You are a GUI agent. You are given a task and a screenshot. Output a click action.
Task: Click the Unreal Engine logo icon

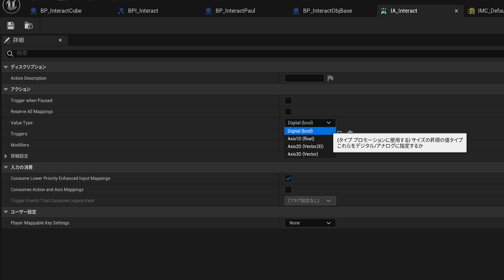click(12, 6)
